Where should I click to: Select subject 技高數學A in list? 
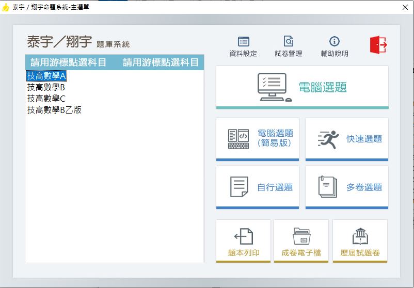pos(46,76)
